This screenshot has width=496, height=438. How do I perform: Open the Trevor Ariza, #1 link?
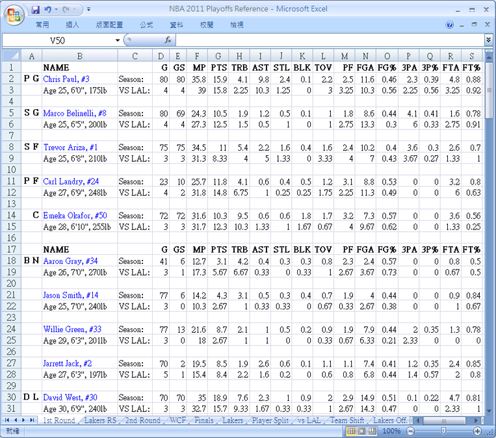coord(71,147)
